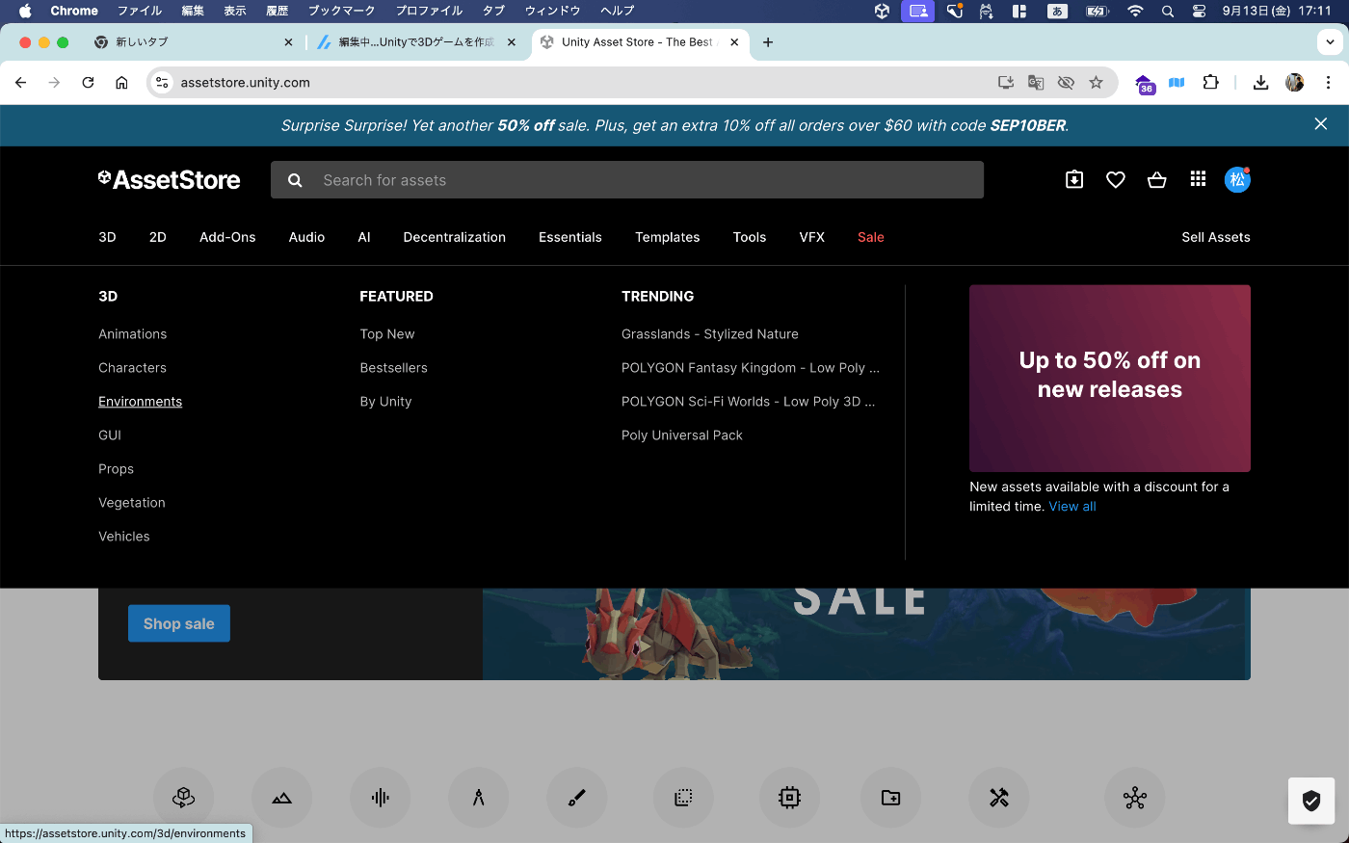Image resolution: width=1349 pixels, height=843 pixels.
Task: Bookmark this page with the star
Action: click(1096, 83)
